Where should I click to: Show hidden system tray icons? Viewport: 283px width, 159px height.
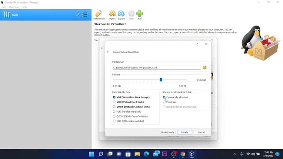click(x=235, y=154)
